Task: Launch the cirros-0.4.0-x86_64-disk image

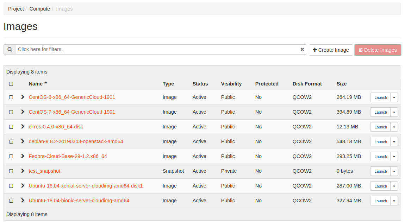Action: 380,127
